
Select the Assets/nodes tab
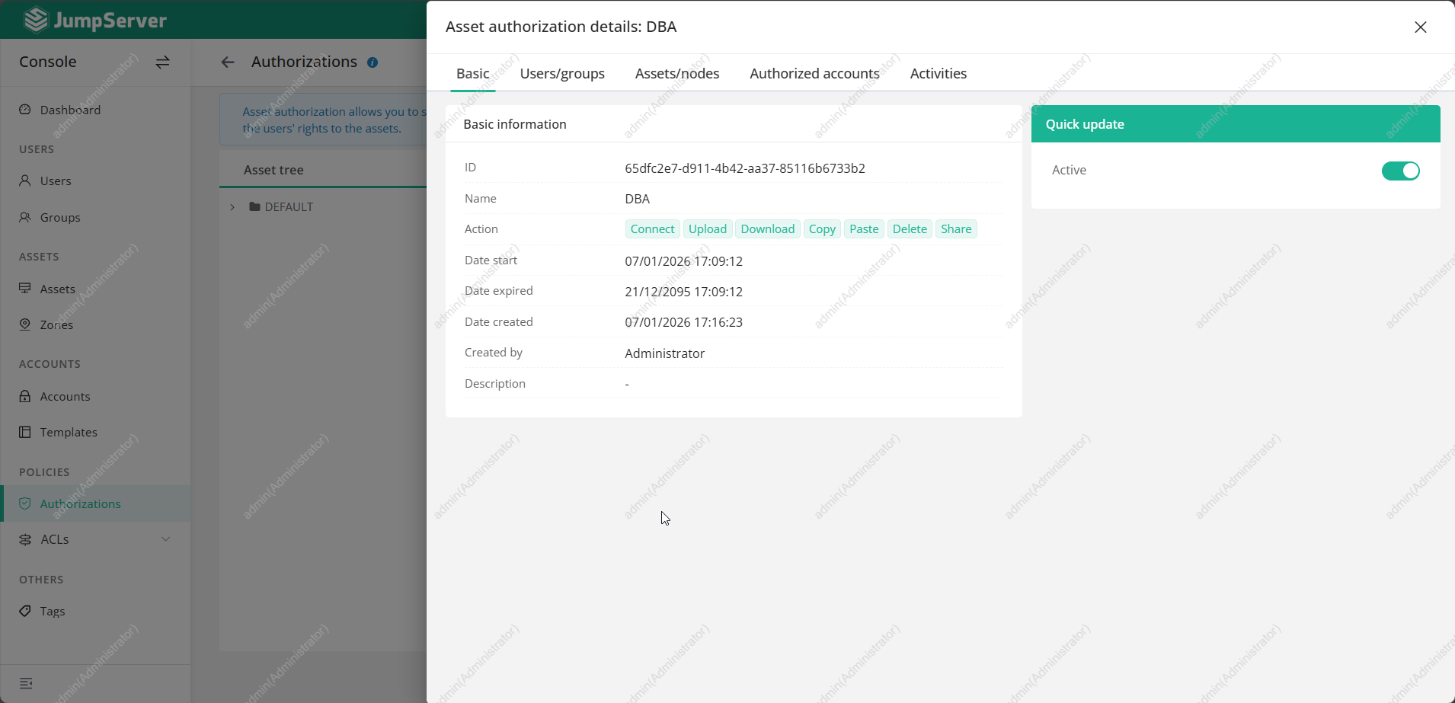[677, 74]
